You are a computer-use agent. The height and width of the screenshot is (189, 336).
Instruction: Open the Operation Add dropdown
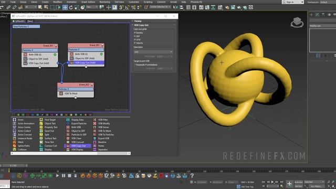153,52
